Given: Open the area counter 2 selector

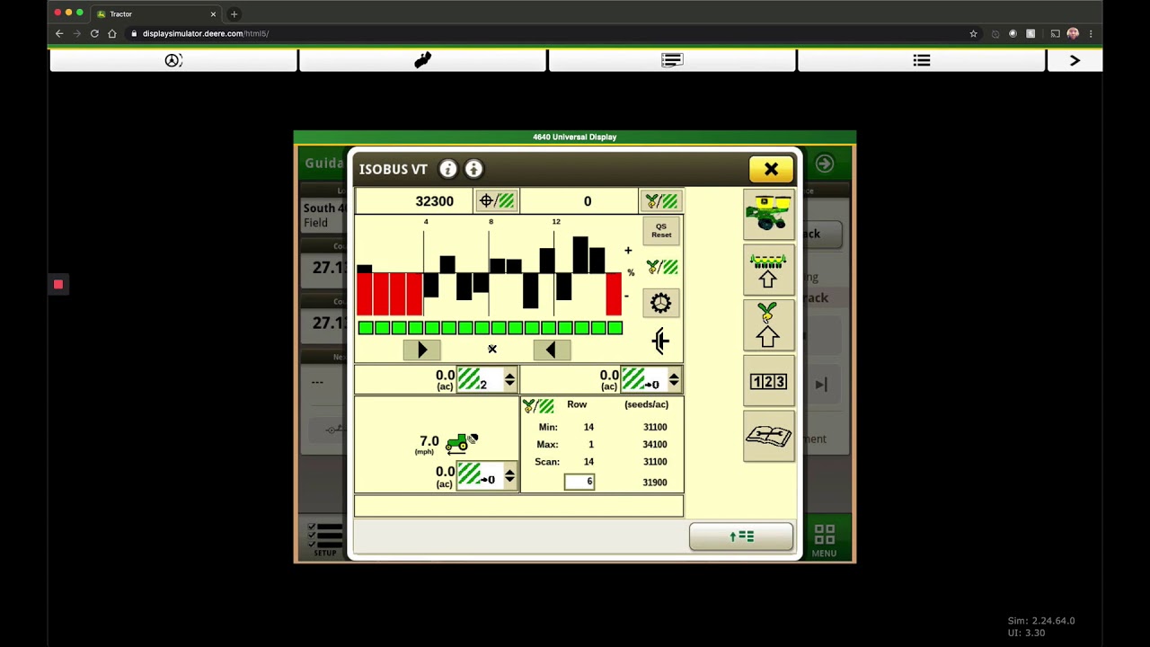Looking at the screenshot, I should click(x=480, y=380).
